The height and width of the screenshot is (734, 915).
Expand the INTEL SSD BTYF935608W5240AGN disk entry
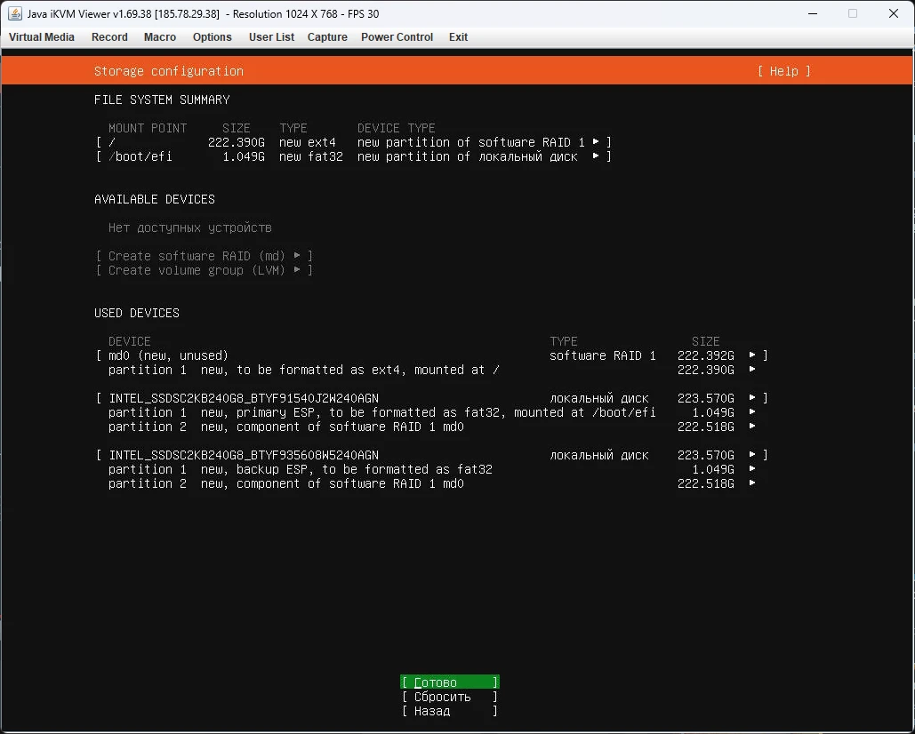point(430,455)
